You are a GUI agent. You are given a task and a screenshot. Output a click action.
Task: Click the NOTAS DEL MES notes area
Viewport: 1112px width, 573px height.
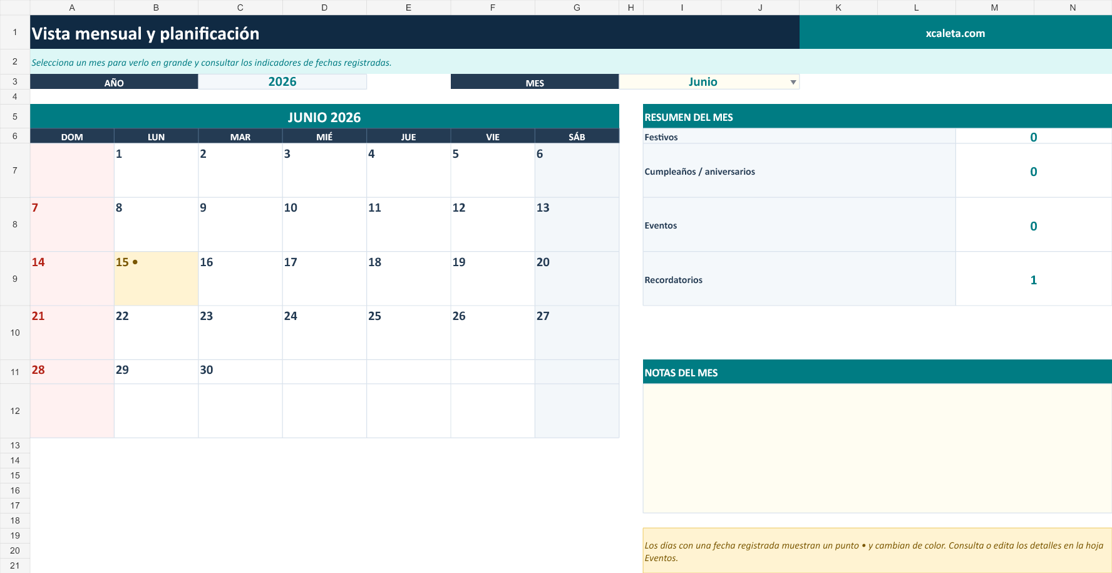877,448
